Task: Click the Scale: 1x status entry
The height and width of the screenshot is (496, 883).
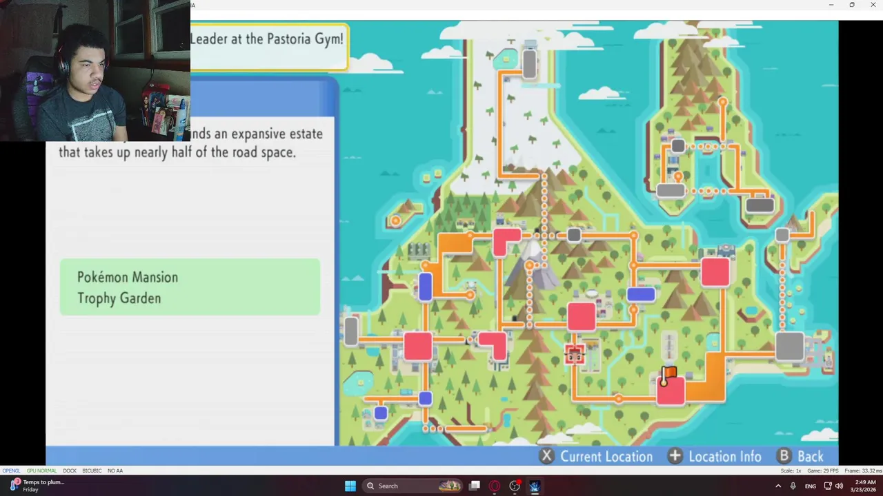Action: pyautogui.click(x=791, y=471)
